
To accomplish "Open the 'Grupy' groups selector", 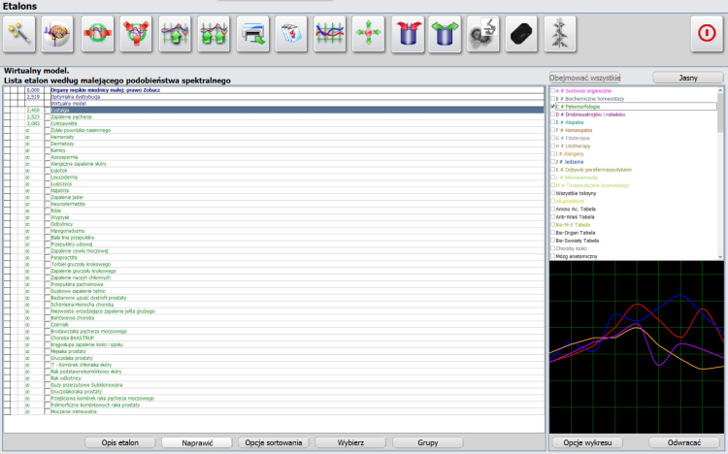I will click(427, 442).
